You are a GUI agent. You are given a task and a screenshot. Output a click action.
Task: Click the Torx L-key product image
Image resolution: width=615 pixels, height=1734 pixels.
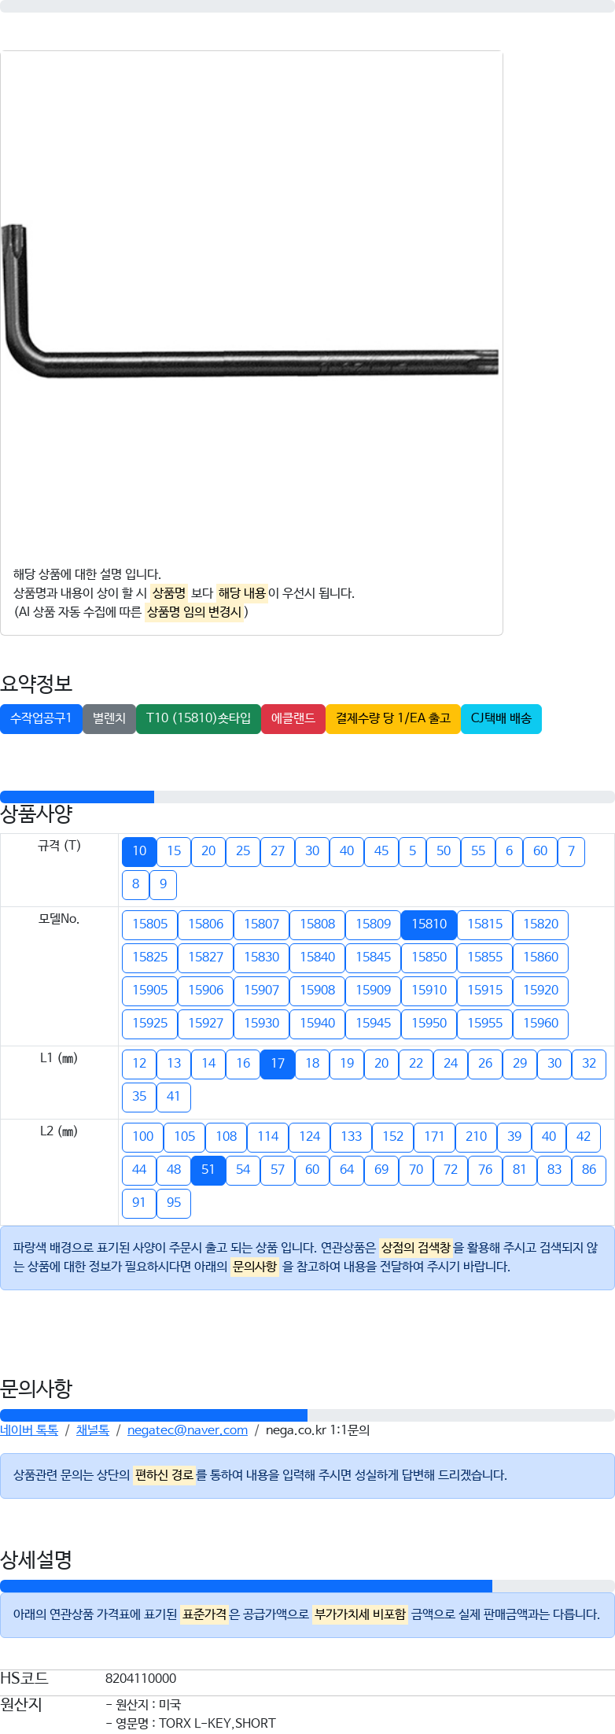coord(250,301)
